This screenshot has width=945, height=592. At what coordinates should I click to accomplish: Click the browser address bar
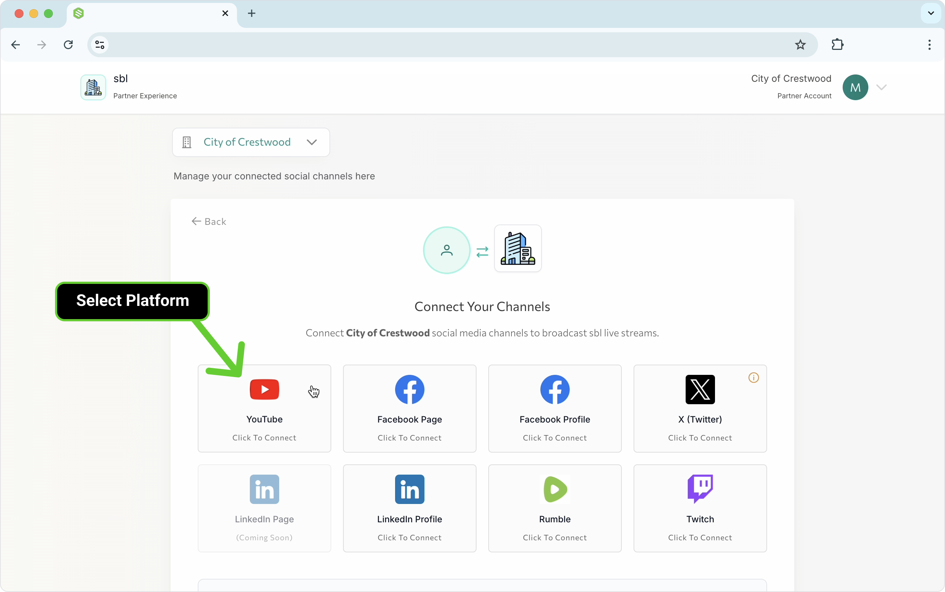click(452, 45)
